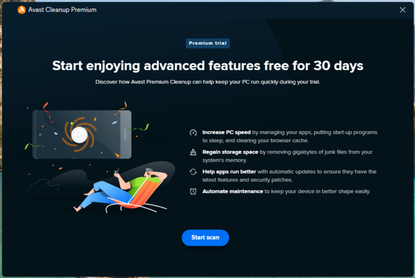The height and width of the screenshot is (278, 415).
Task: Click the refresh arrows icon beside Help apps run better
Action: point(193,172)
